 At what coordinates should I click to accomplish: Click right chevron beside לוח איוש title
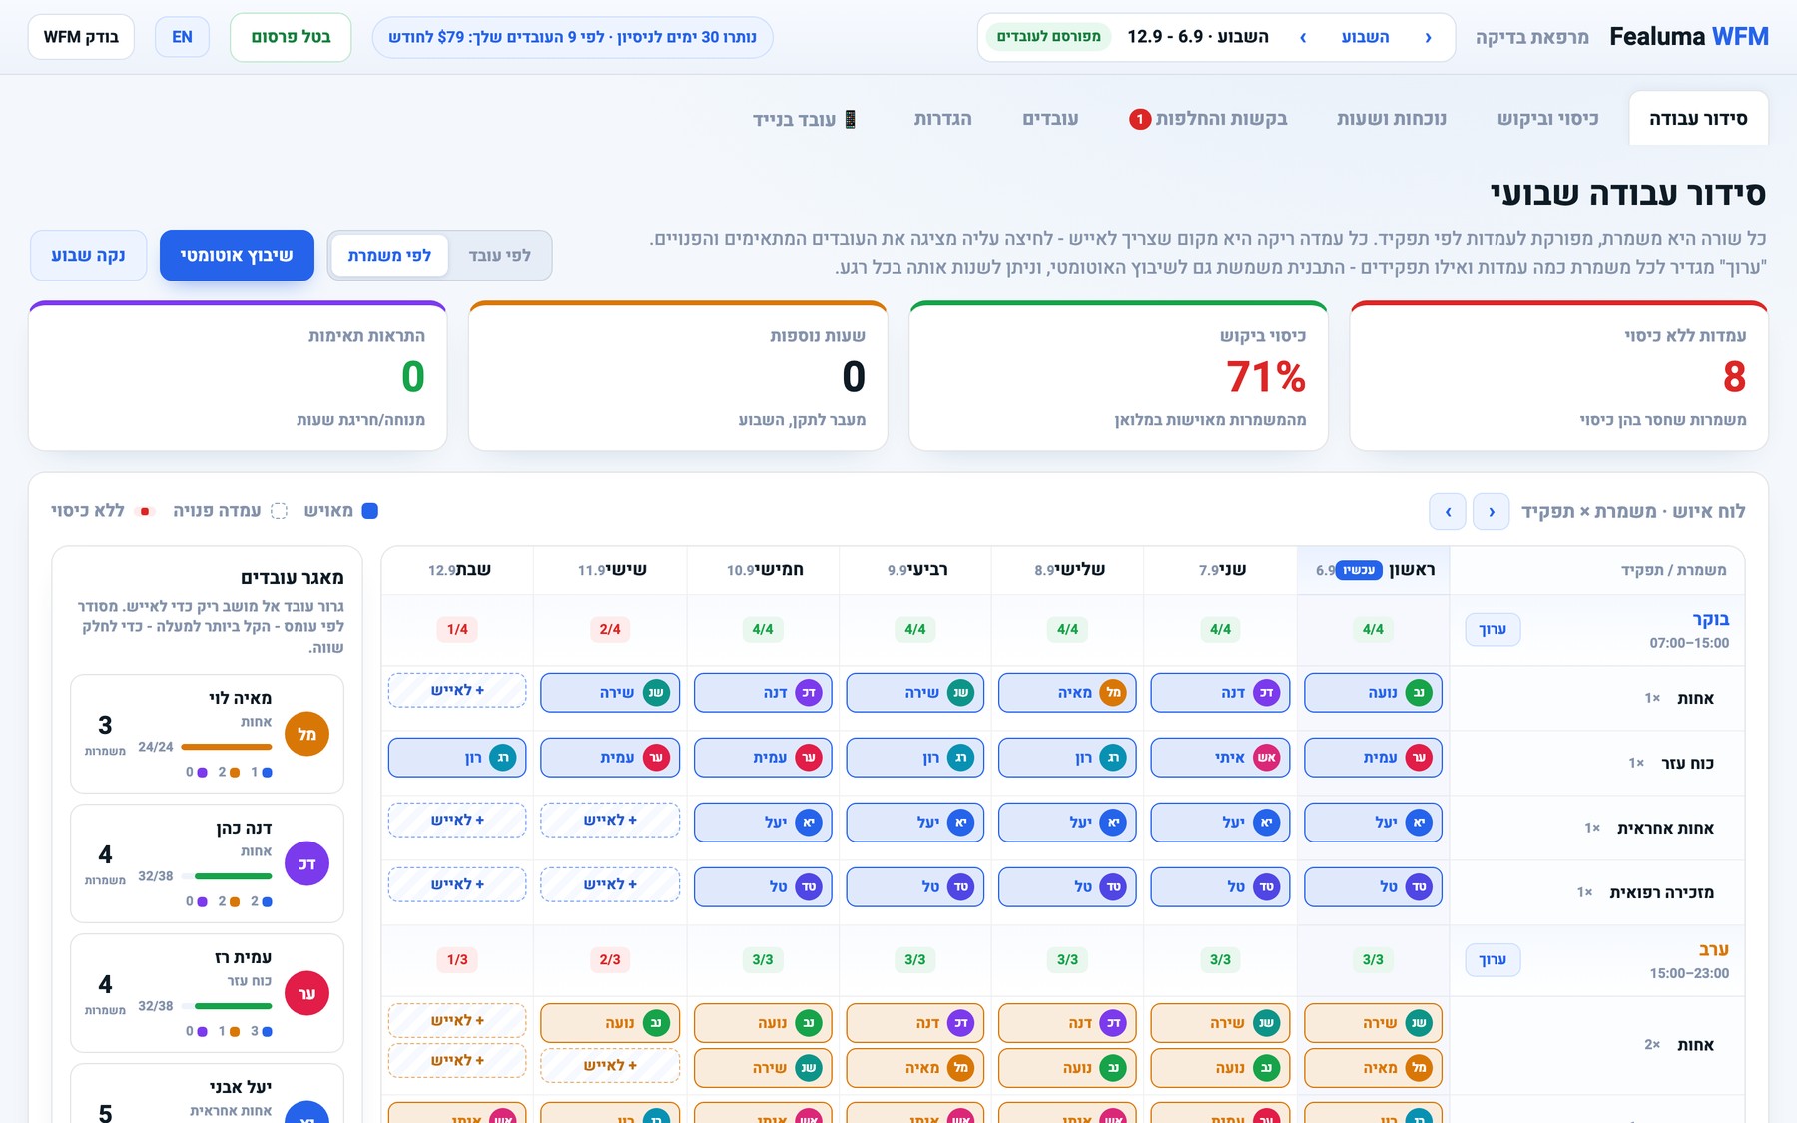tap(1492, 512)
